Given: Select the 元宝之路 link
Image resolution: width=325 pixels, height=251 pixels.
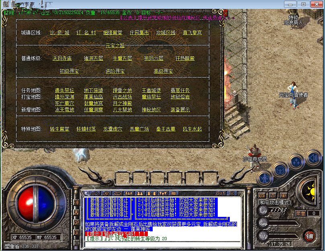Looking at the screenshot, I should (x=115, y=45).
